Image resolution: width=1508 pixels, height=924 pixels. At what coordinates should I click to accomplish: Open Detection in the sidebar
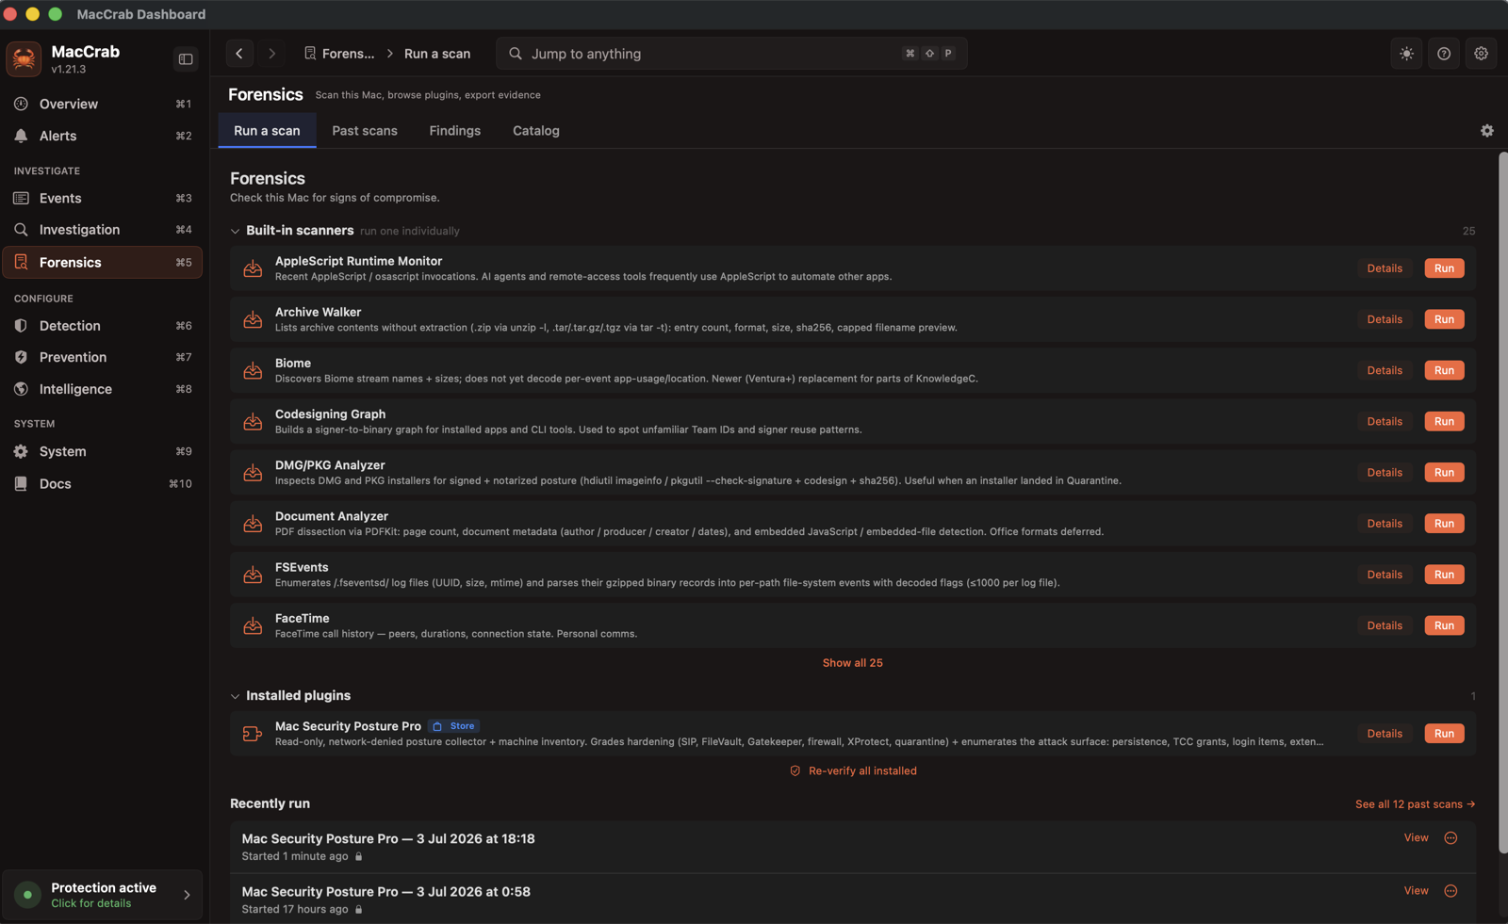coord(103,326)
